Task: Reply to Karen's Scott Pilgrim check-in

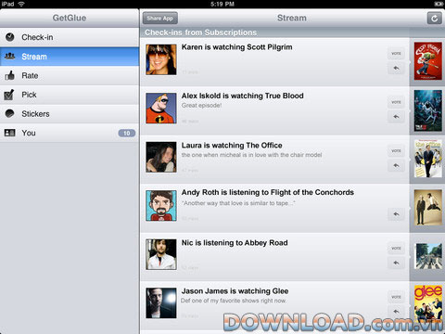Action: (x=396, y=68)
